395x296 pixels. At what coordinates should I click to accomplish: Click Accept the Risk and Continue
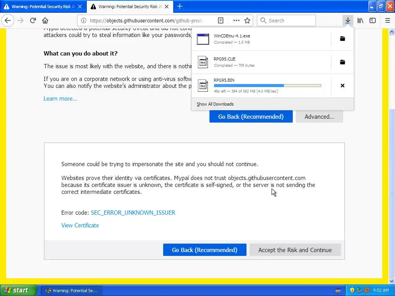pyautogui.click(x=295, y=250)
